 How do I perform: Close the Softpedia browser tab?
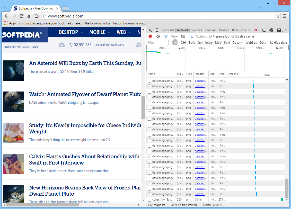(x=57, y=8)
